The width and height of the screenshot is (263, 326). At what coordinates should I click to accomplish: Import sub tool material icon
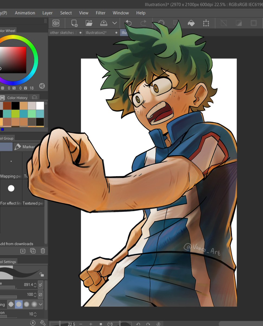click(23, 251)
